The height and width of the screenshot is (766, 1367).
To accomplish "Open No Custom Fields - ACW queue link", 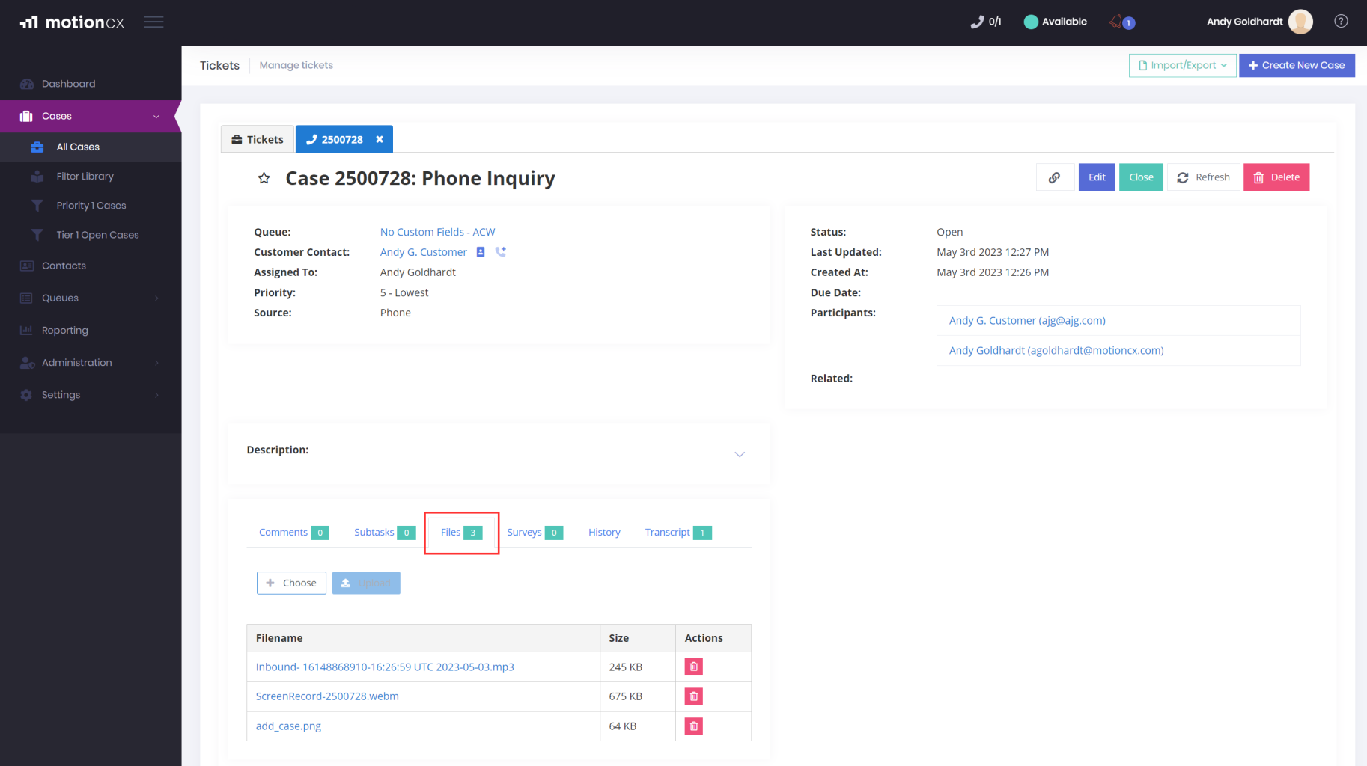I will click(x=437, y=232).
